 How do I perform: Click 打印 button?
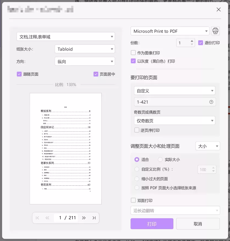coord(152,224)
